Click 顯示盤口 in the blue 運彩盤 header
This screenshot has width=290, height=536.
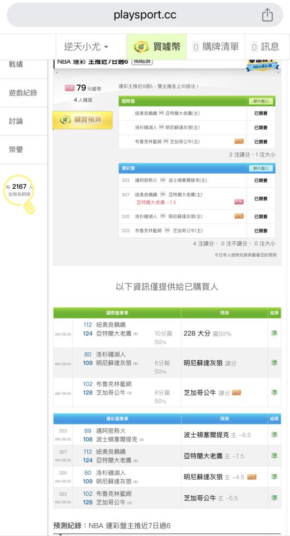point(262,168)
